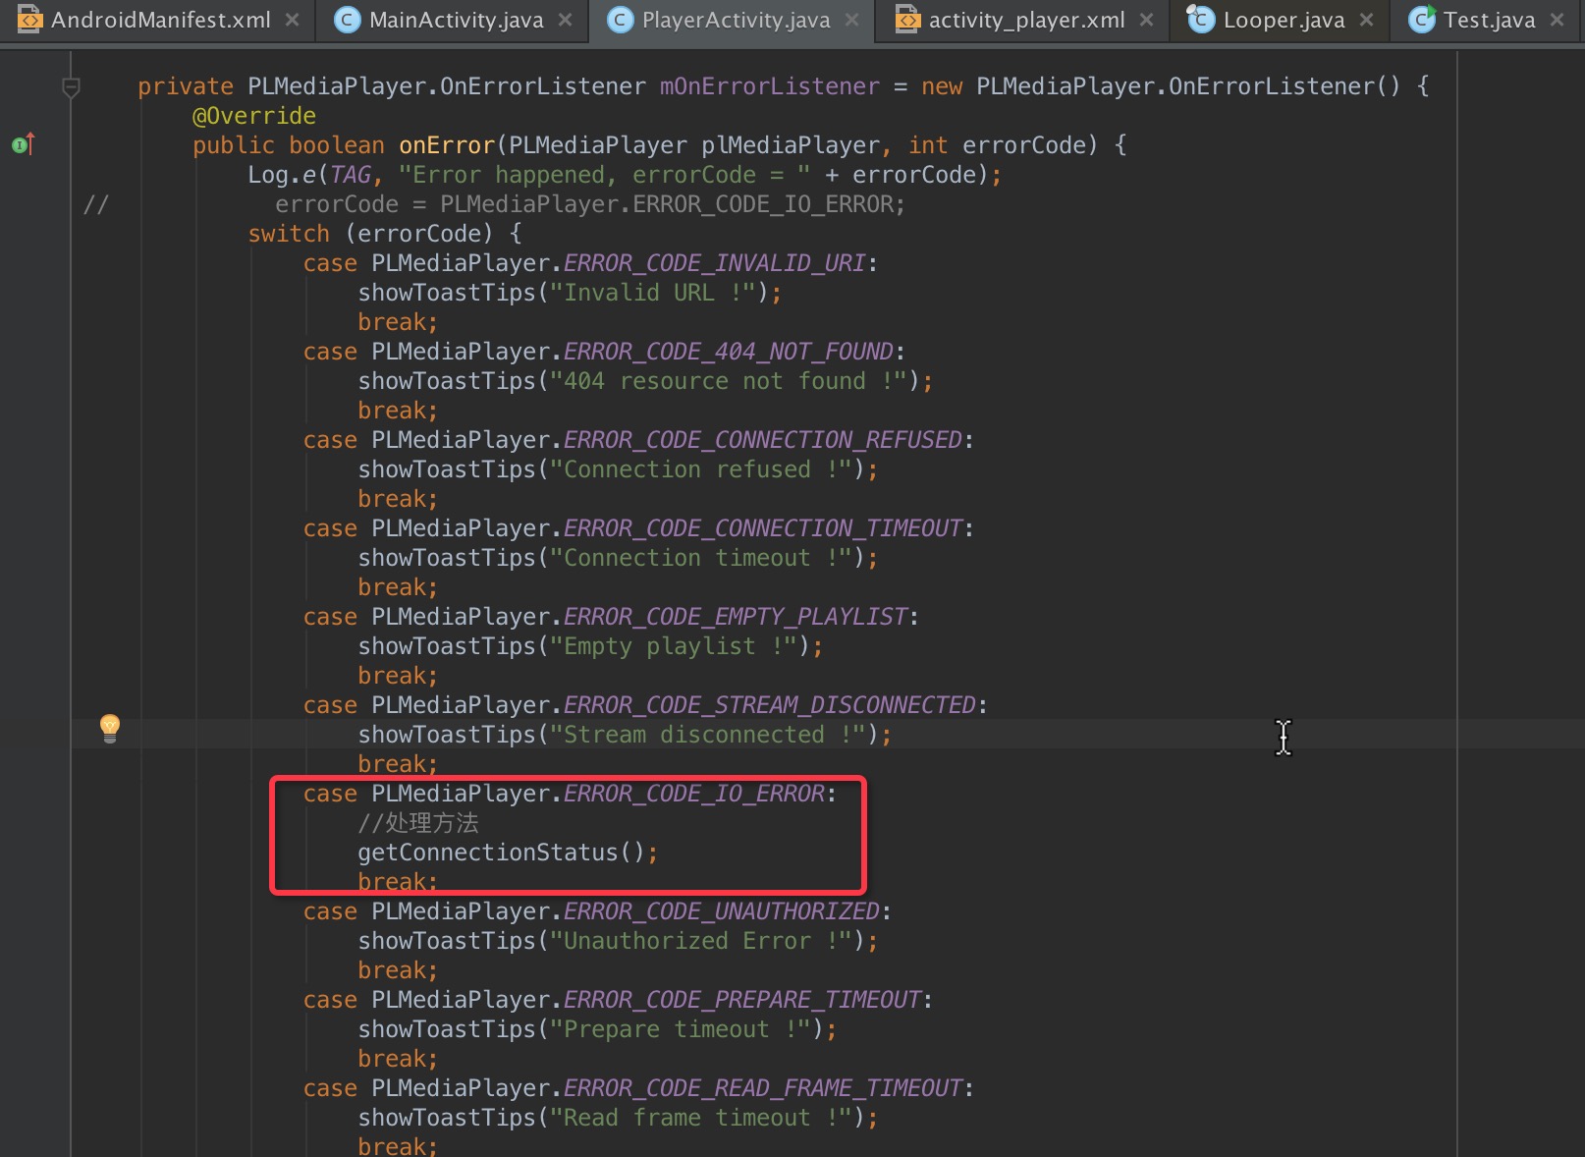
Task: Click the mOnErrorListener field name
Action: click(x=770, y=86)
